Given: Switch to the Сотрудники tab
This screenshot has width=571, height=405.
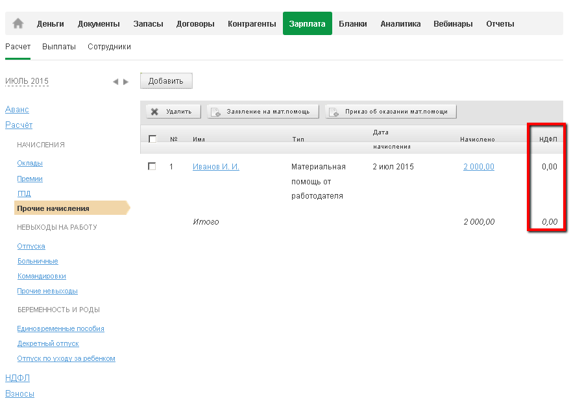Looking at the screenshot, I should tap(109, 47).
